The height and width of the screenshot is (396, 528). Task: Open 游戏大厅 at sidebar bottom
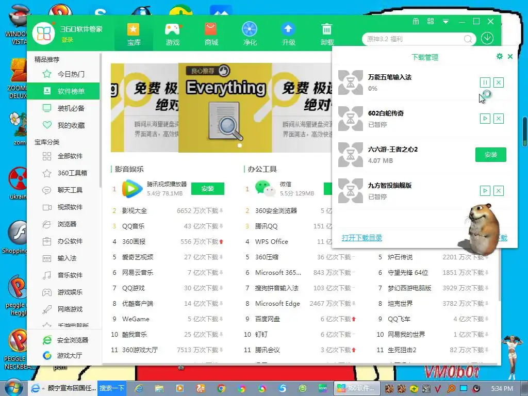(62, 355)
